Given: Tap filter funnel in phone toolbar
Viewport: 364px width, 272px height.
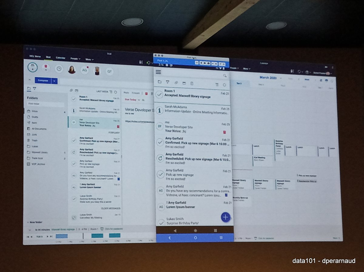Looking at the screenshot, I should point(167,82).
